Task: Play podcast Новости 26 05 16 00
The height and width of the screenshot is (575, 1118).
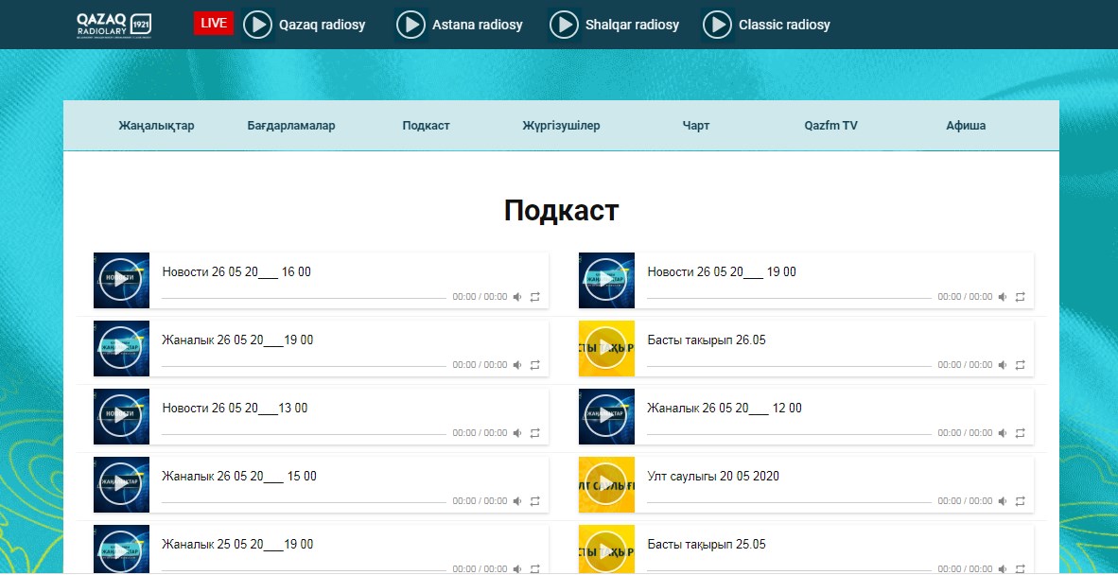Action: [x=121, y=280]
